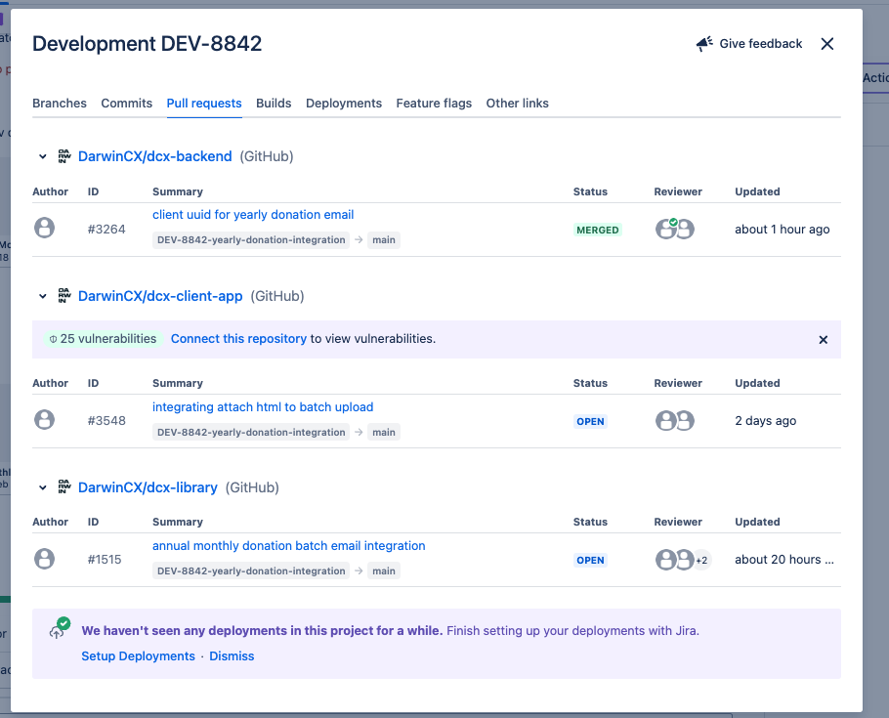Click the Author column header in dcx-library table
The image size is (889, 718).
50,522
